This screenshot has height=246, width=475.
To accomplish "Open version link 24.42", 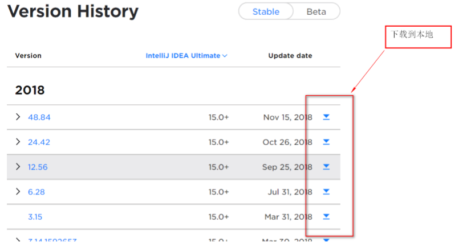I will point(39,142).
